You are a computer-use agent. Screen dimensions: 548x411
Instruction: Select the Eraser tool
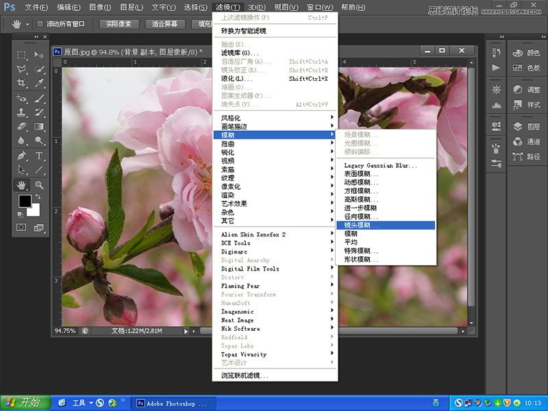coord(22,126)
